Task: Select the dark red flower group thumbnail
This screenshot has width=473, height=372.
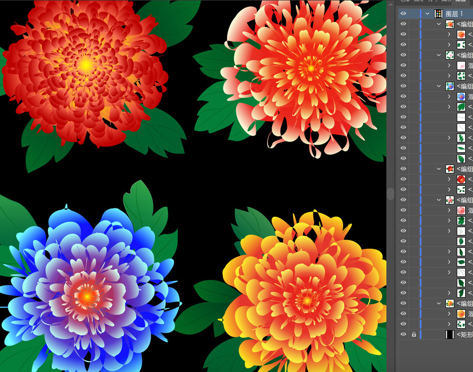Action: tap(450, 168)
